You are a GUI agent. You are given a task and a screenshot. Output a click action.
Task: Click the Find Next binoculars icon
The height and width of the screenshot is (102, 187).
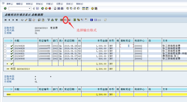pyautogui.click(x=62, y=9)
